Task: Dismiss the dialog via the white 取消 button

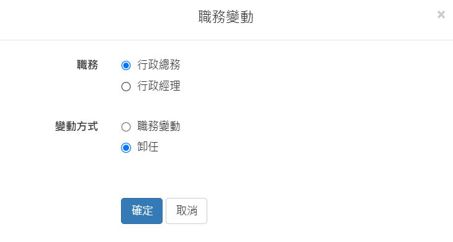Action: tap(186, 211)
